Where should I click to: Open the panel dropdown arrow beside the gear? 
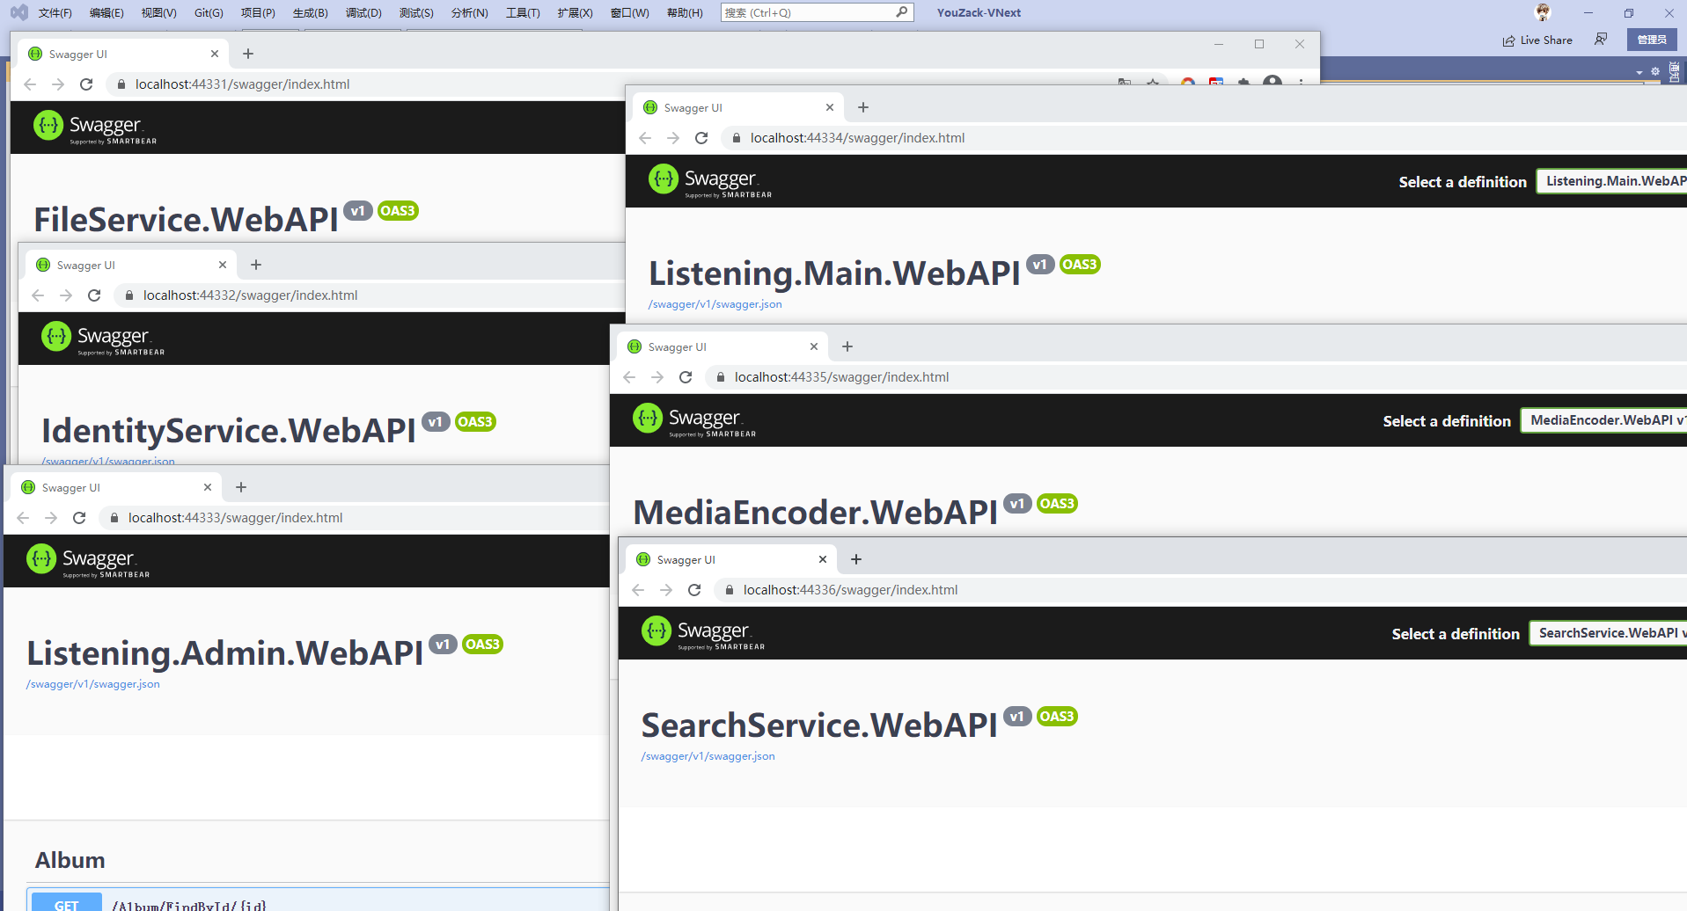1639,72
